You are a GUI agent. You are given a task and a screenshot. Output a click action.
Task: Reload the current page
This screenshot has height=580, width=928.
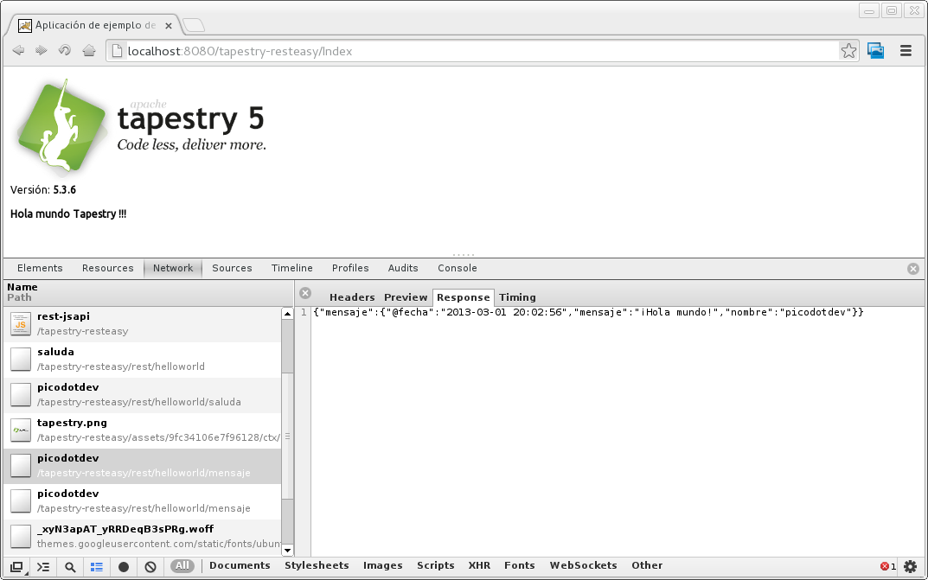(x=64, y=50)
